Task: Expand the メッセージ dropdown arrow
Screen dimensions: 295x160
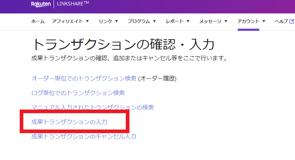Action: click(226, 21)
